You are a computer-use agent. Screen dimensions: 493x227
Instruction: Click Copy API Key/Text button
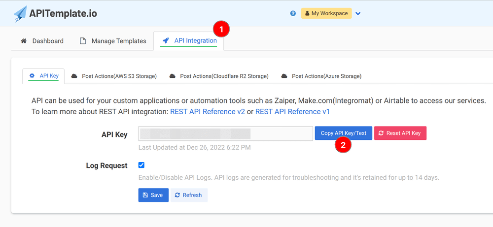tap(344, 133)
